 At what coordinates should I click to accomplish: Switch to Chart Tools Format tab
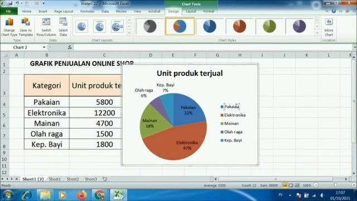click(209, 11)
